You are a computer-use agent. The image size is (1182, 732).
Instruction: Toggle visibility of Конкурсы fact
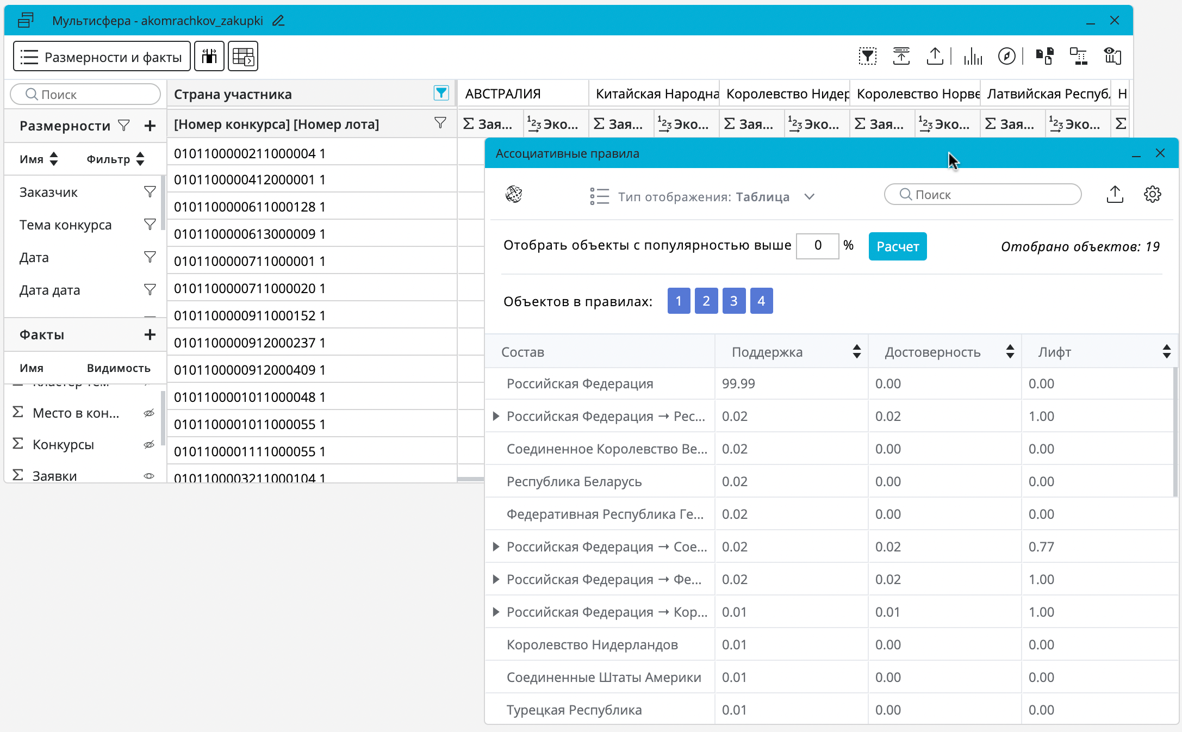coord(149,445)
